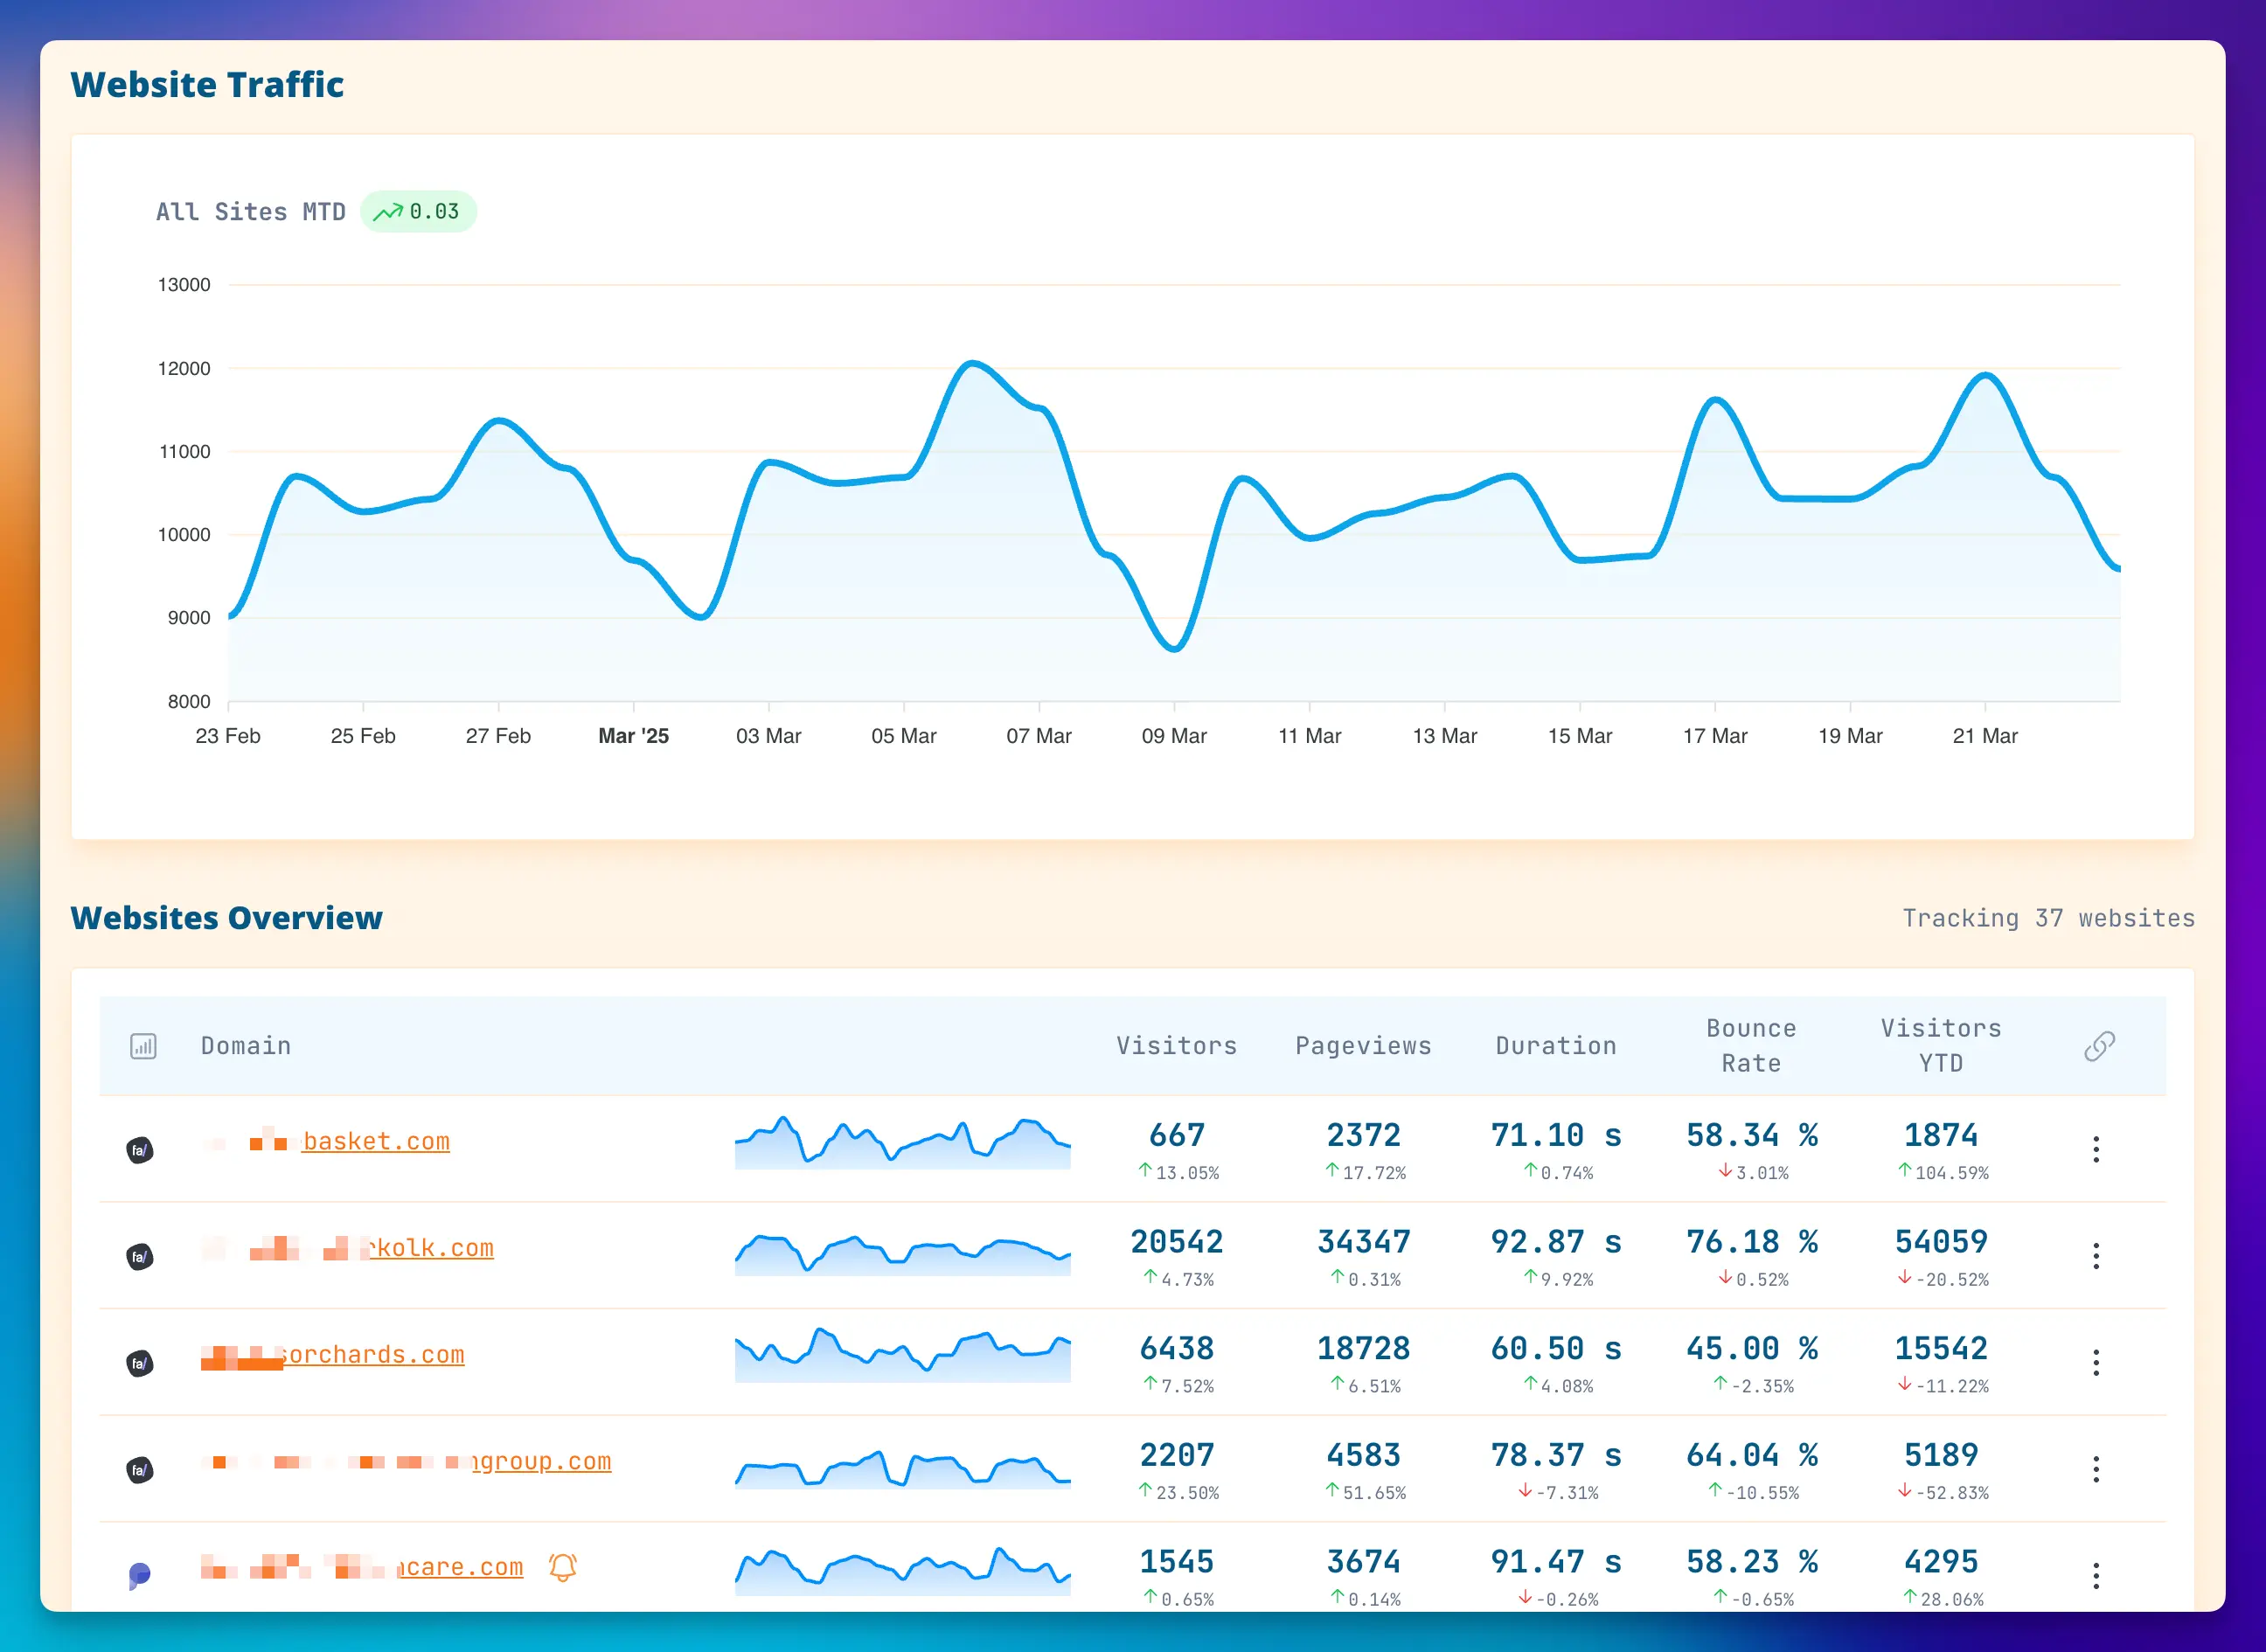This screenshot has height=1652, width=2266.
Task: Click the -7.31% duration change
Action: (x=1558, y=1492)
